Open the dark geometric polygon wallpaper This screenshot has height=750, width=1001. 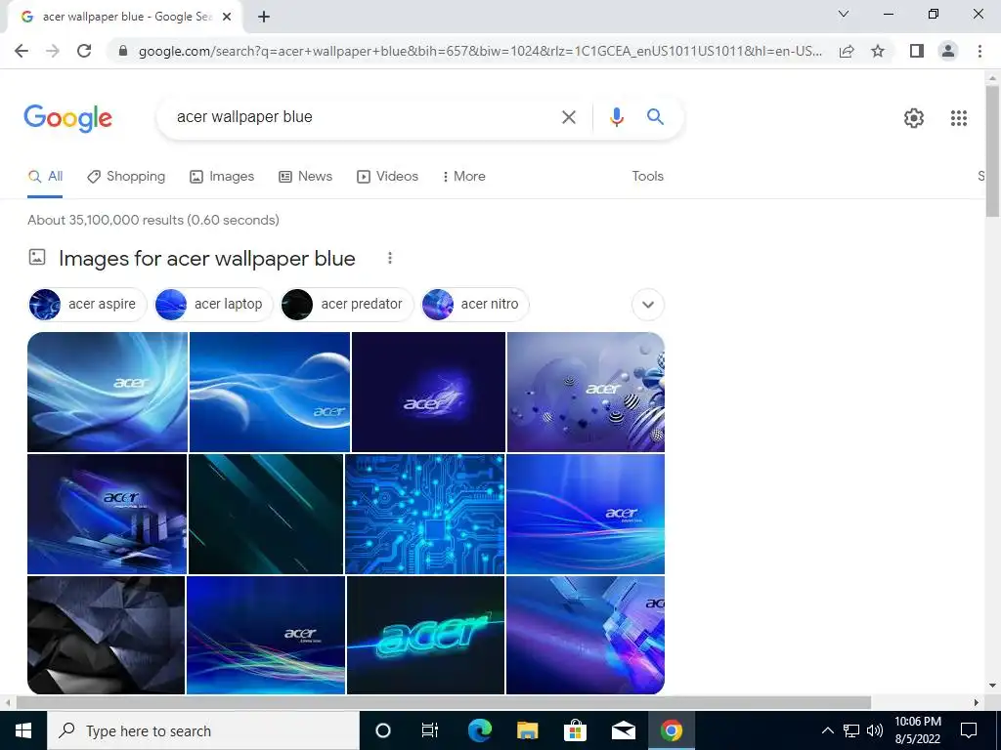click(106, 635)
